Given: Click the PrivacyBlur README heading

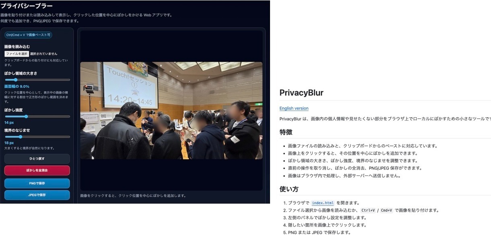Looking at the screenshot, I should (x=301, y=93).
